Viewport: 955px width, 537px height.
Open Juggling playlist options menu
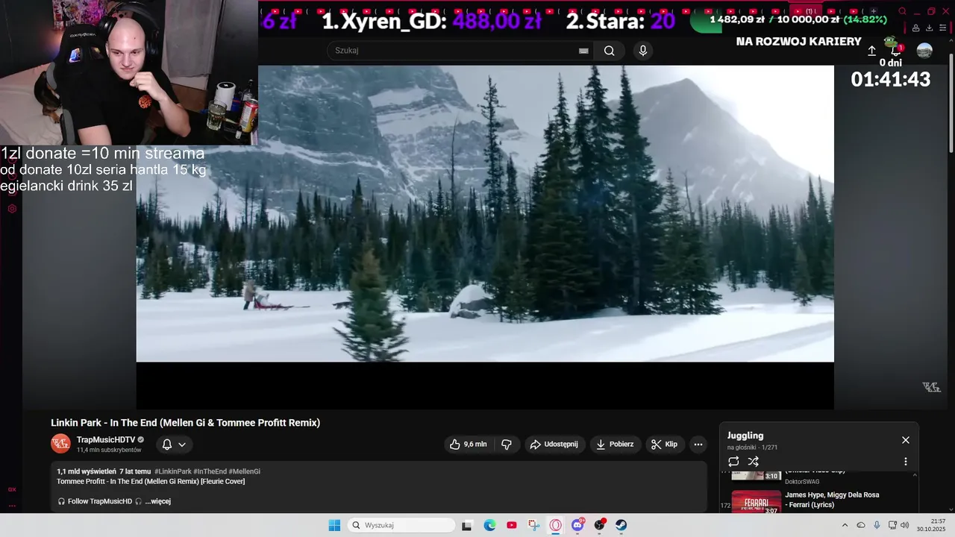click(906, 462)
